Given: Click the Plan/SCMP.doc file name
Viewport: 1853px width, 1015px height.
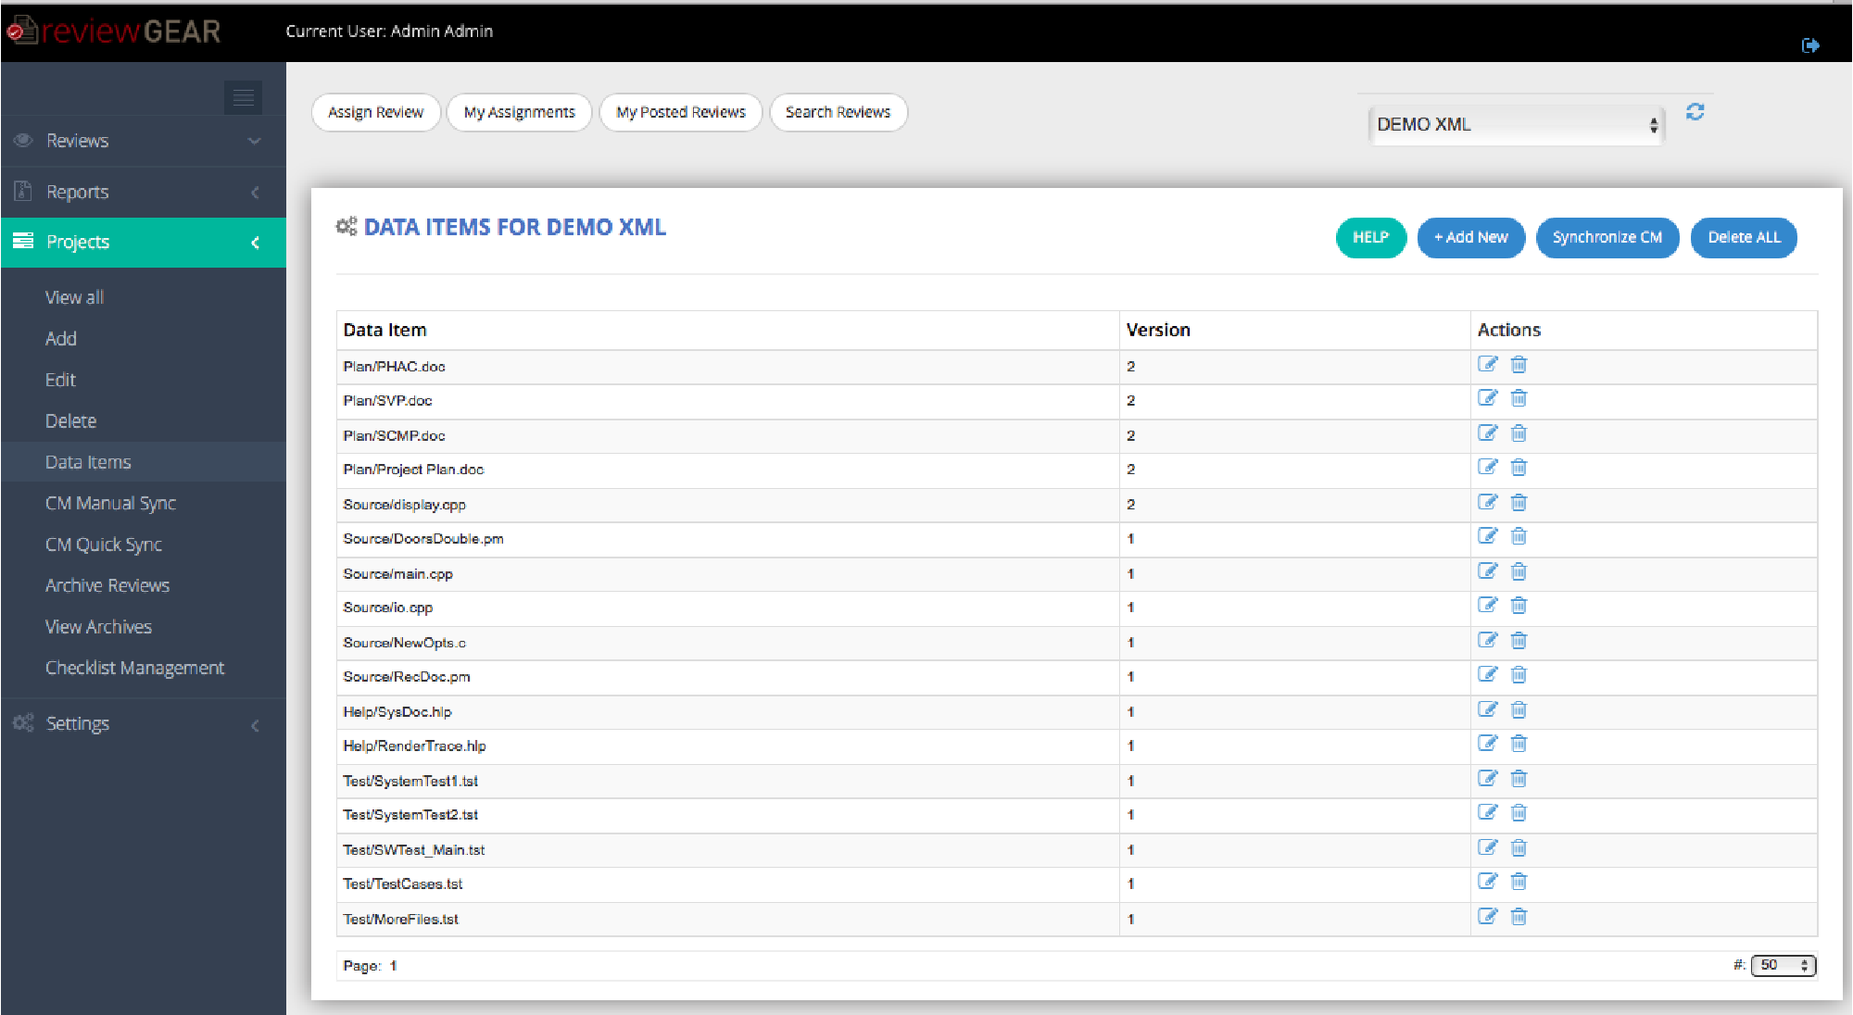Looking at the screenshot, I should pyautogui.click(x=394, y=435).
